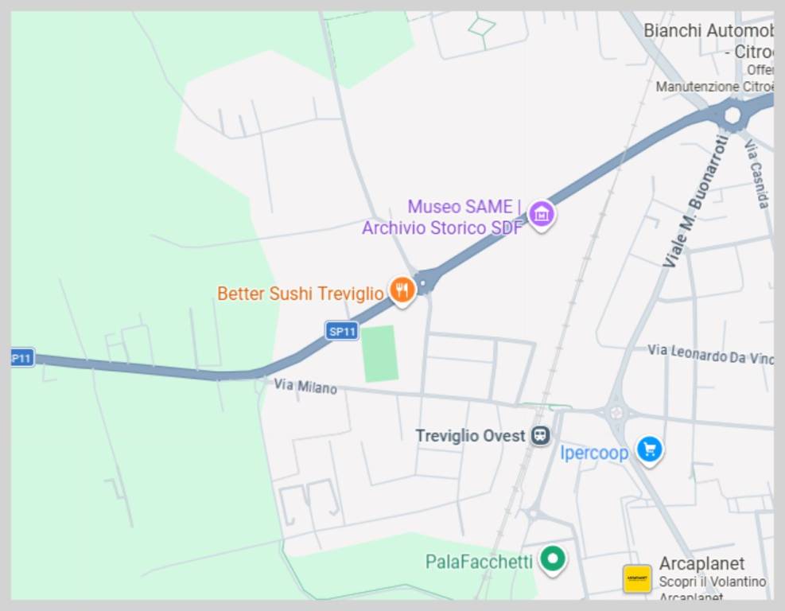Open the Better Sushi Treviglio text label
785x611 pixels.
tap(300, 294)
